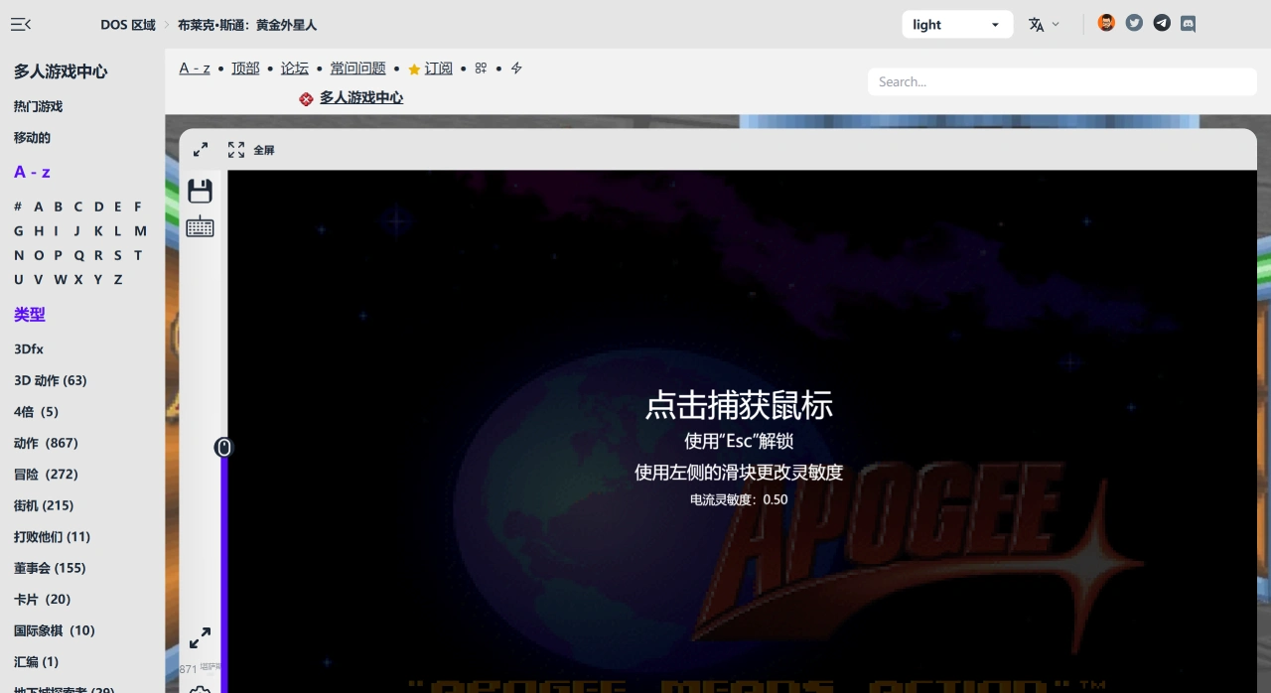Open the A - z link in nav bar
Image resolution: width=1271 pixels, height=693 pixels.
[x=195, y=69]
